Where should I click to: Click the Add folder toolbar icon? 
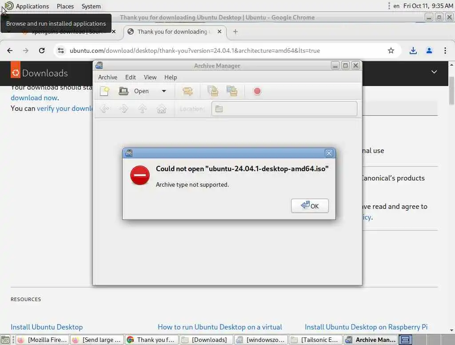(x=232, y=91)
